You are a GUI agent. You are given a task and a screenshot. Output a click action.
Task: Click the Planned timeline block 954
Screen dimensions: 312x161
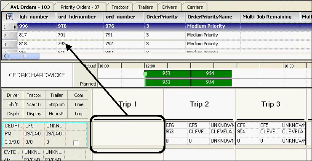coord(211,82)
